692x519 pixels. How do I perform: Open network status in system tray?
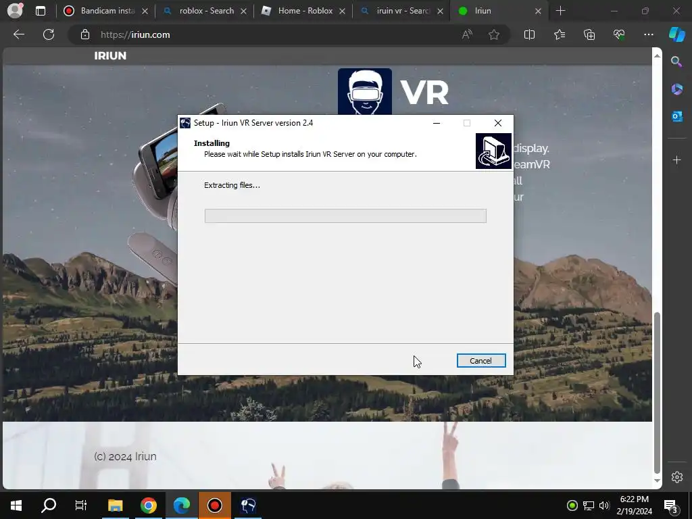click(589, 505)
